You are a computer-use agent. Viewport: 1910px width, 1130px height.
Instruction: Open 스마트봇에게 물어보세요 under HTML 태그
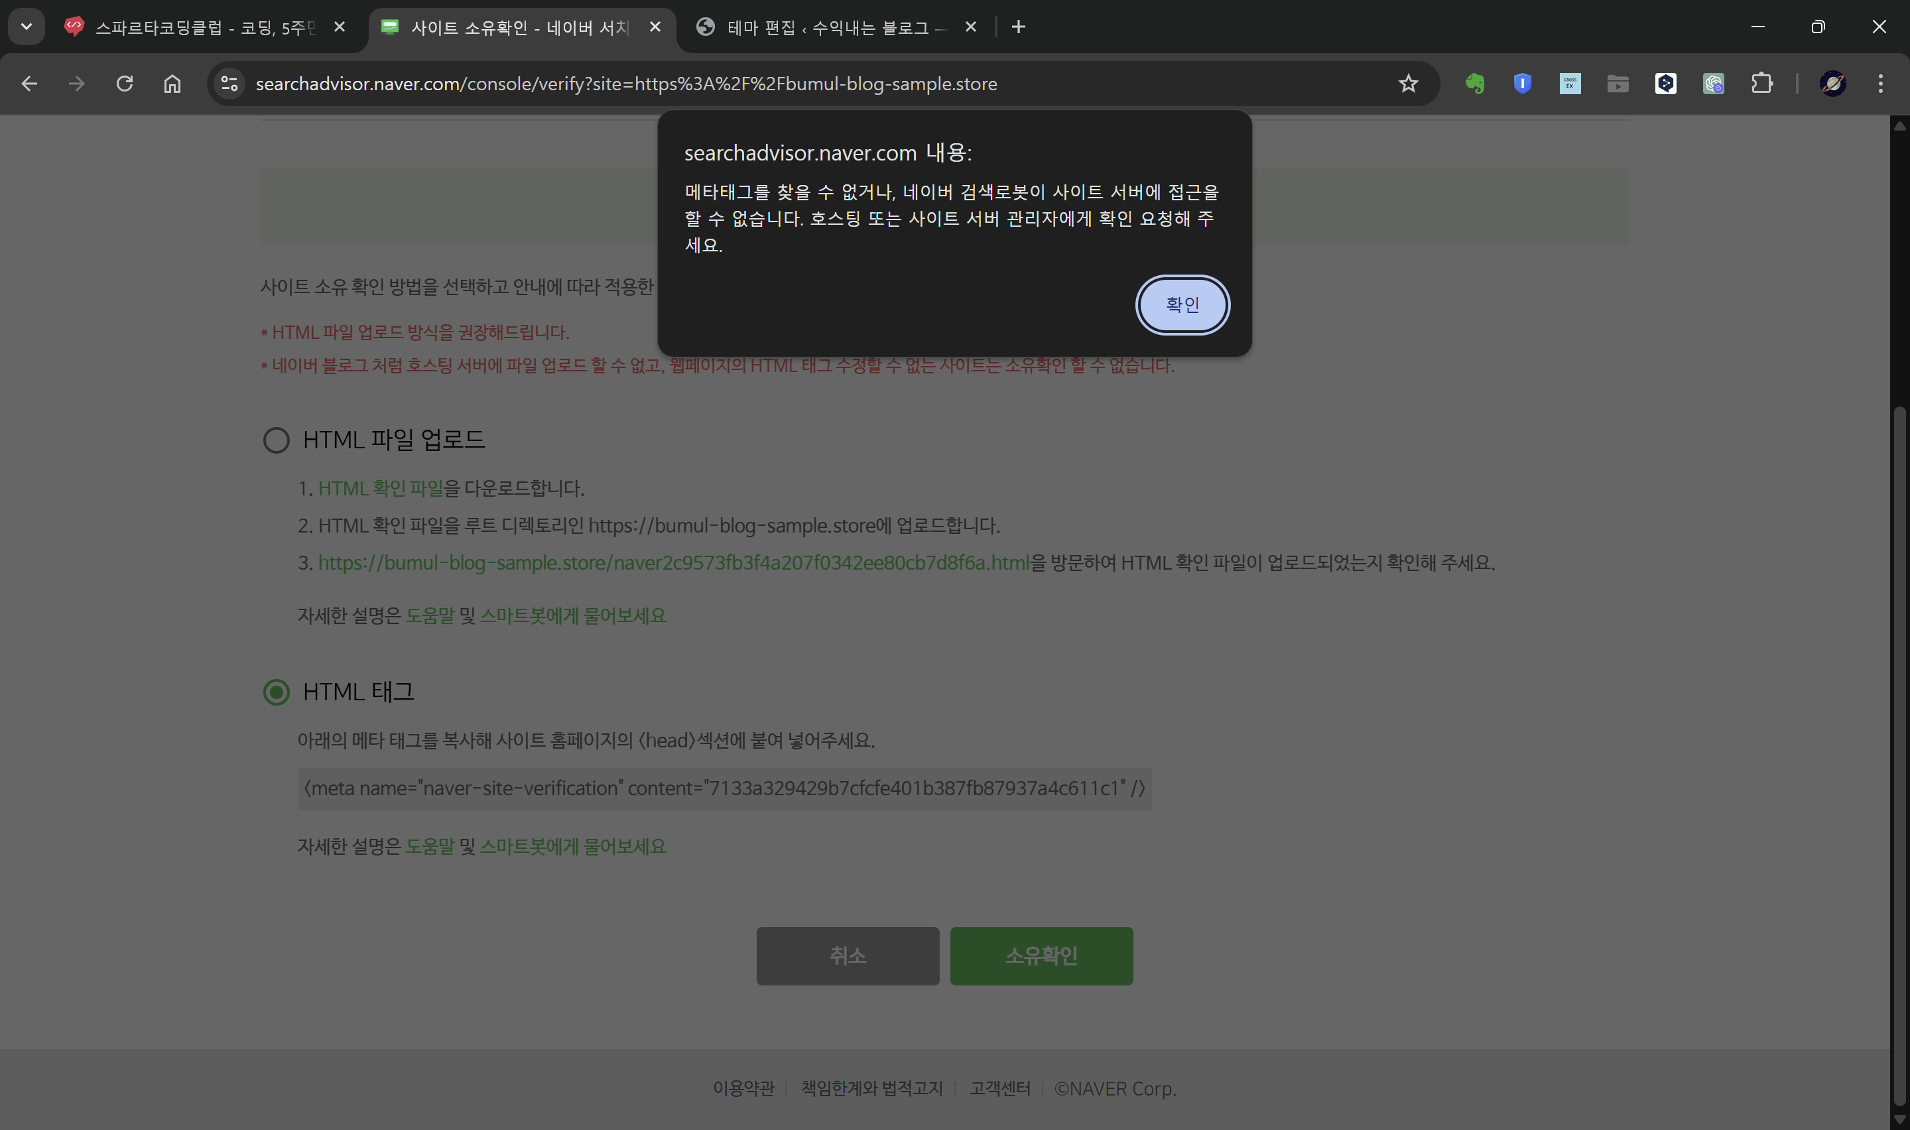click(572, 846)
